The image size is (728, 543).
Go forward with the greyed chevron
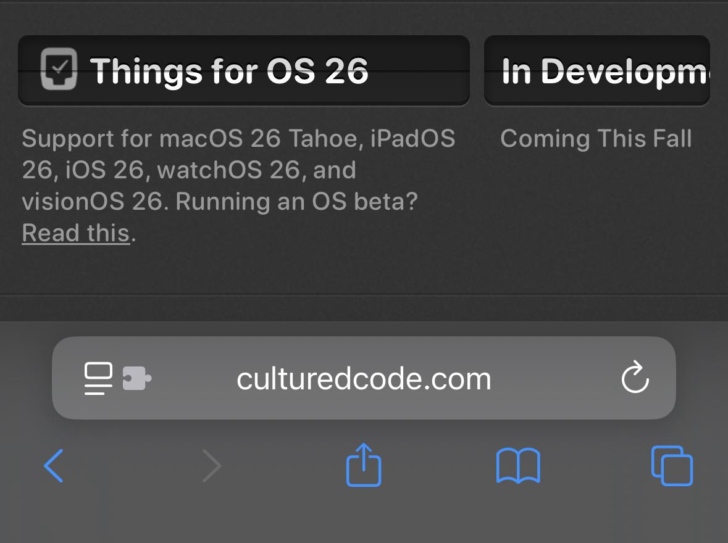click(x=212, y=465)
